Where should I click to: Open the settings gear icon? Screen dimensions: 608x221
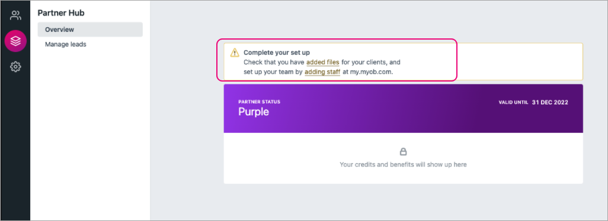15,67
